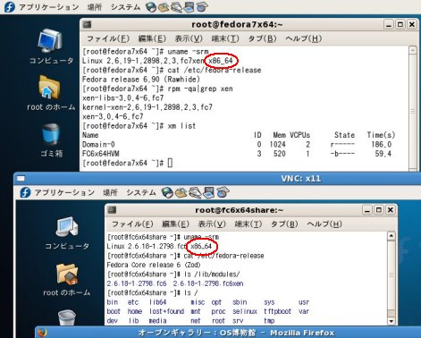The image size is (421, 338).
Task: Click the VNC: x11 window title bar
Action: coord(217,179)
